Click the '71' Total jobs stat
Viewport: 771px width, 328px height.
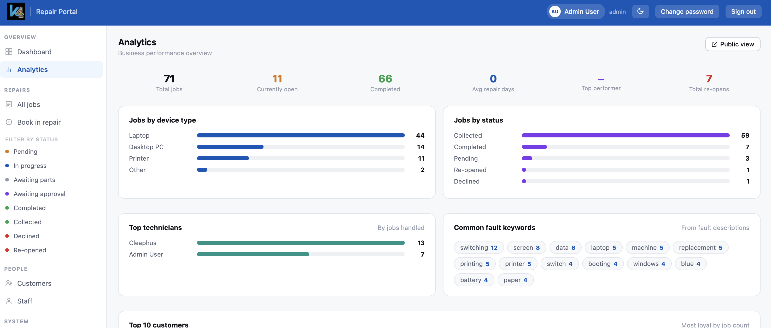[169, 78]
